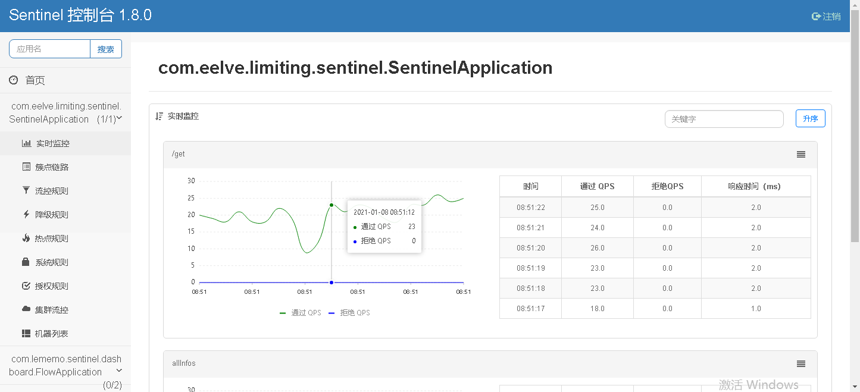Click the 26.0 passed QPS cell

pos(598,248)
